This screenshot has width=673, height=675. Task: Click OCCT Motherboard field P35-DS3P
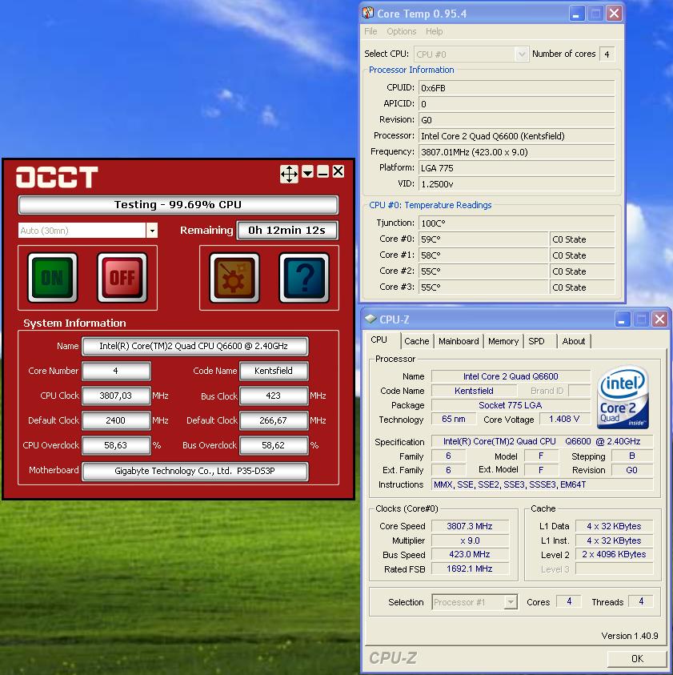(195, 471)
